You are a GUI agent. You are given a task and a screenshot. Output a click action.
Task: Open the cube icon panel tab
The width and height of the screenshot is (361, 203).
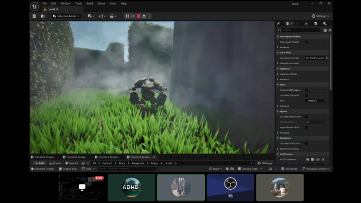pos(297,24)
